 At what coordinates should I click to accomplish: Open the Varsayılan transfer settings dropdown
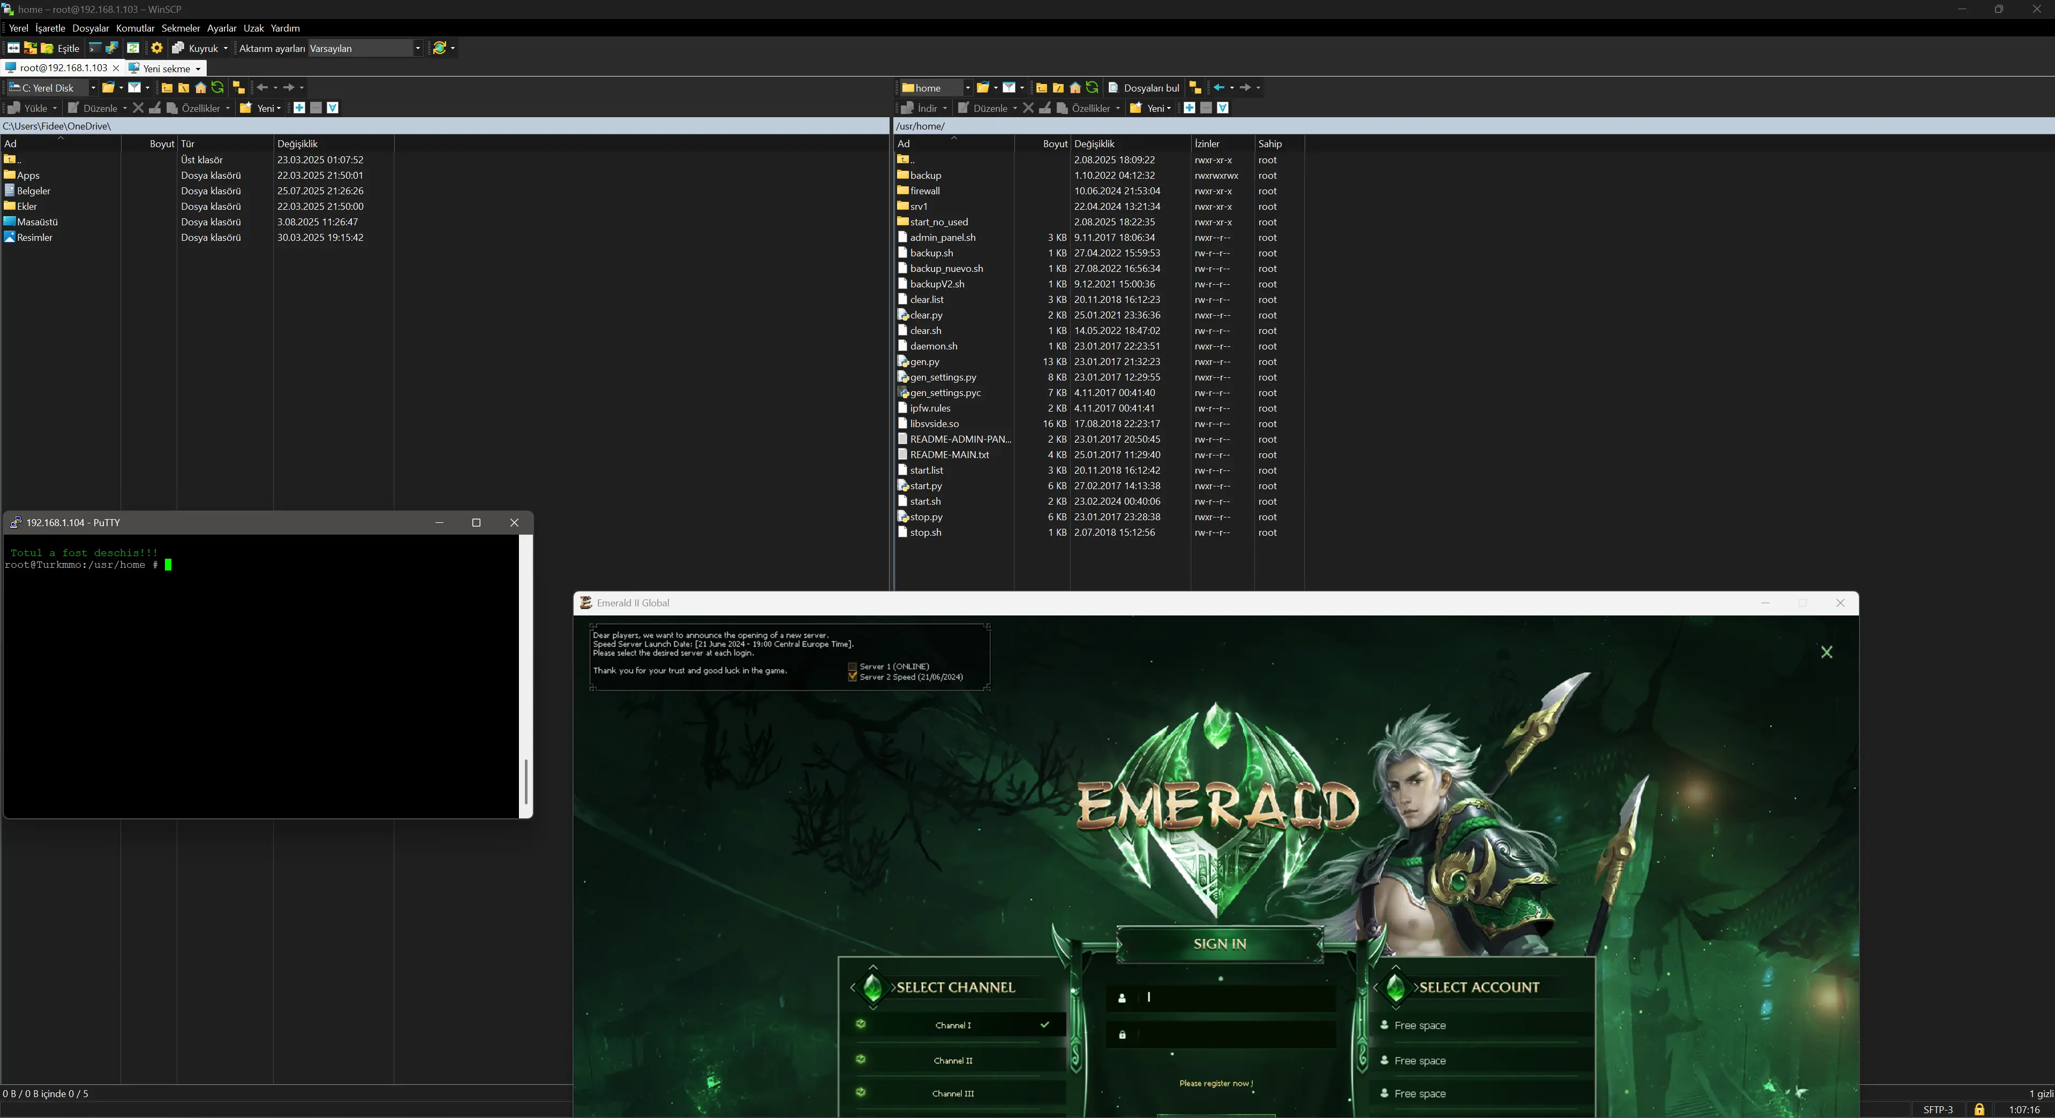(x=417, y=48)
